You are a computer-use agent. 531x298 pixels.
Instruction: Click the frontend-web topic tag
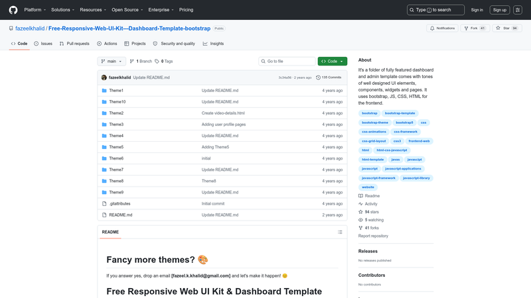[419, 141]
